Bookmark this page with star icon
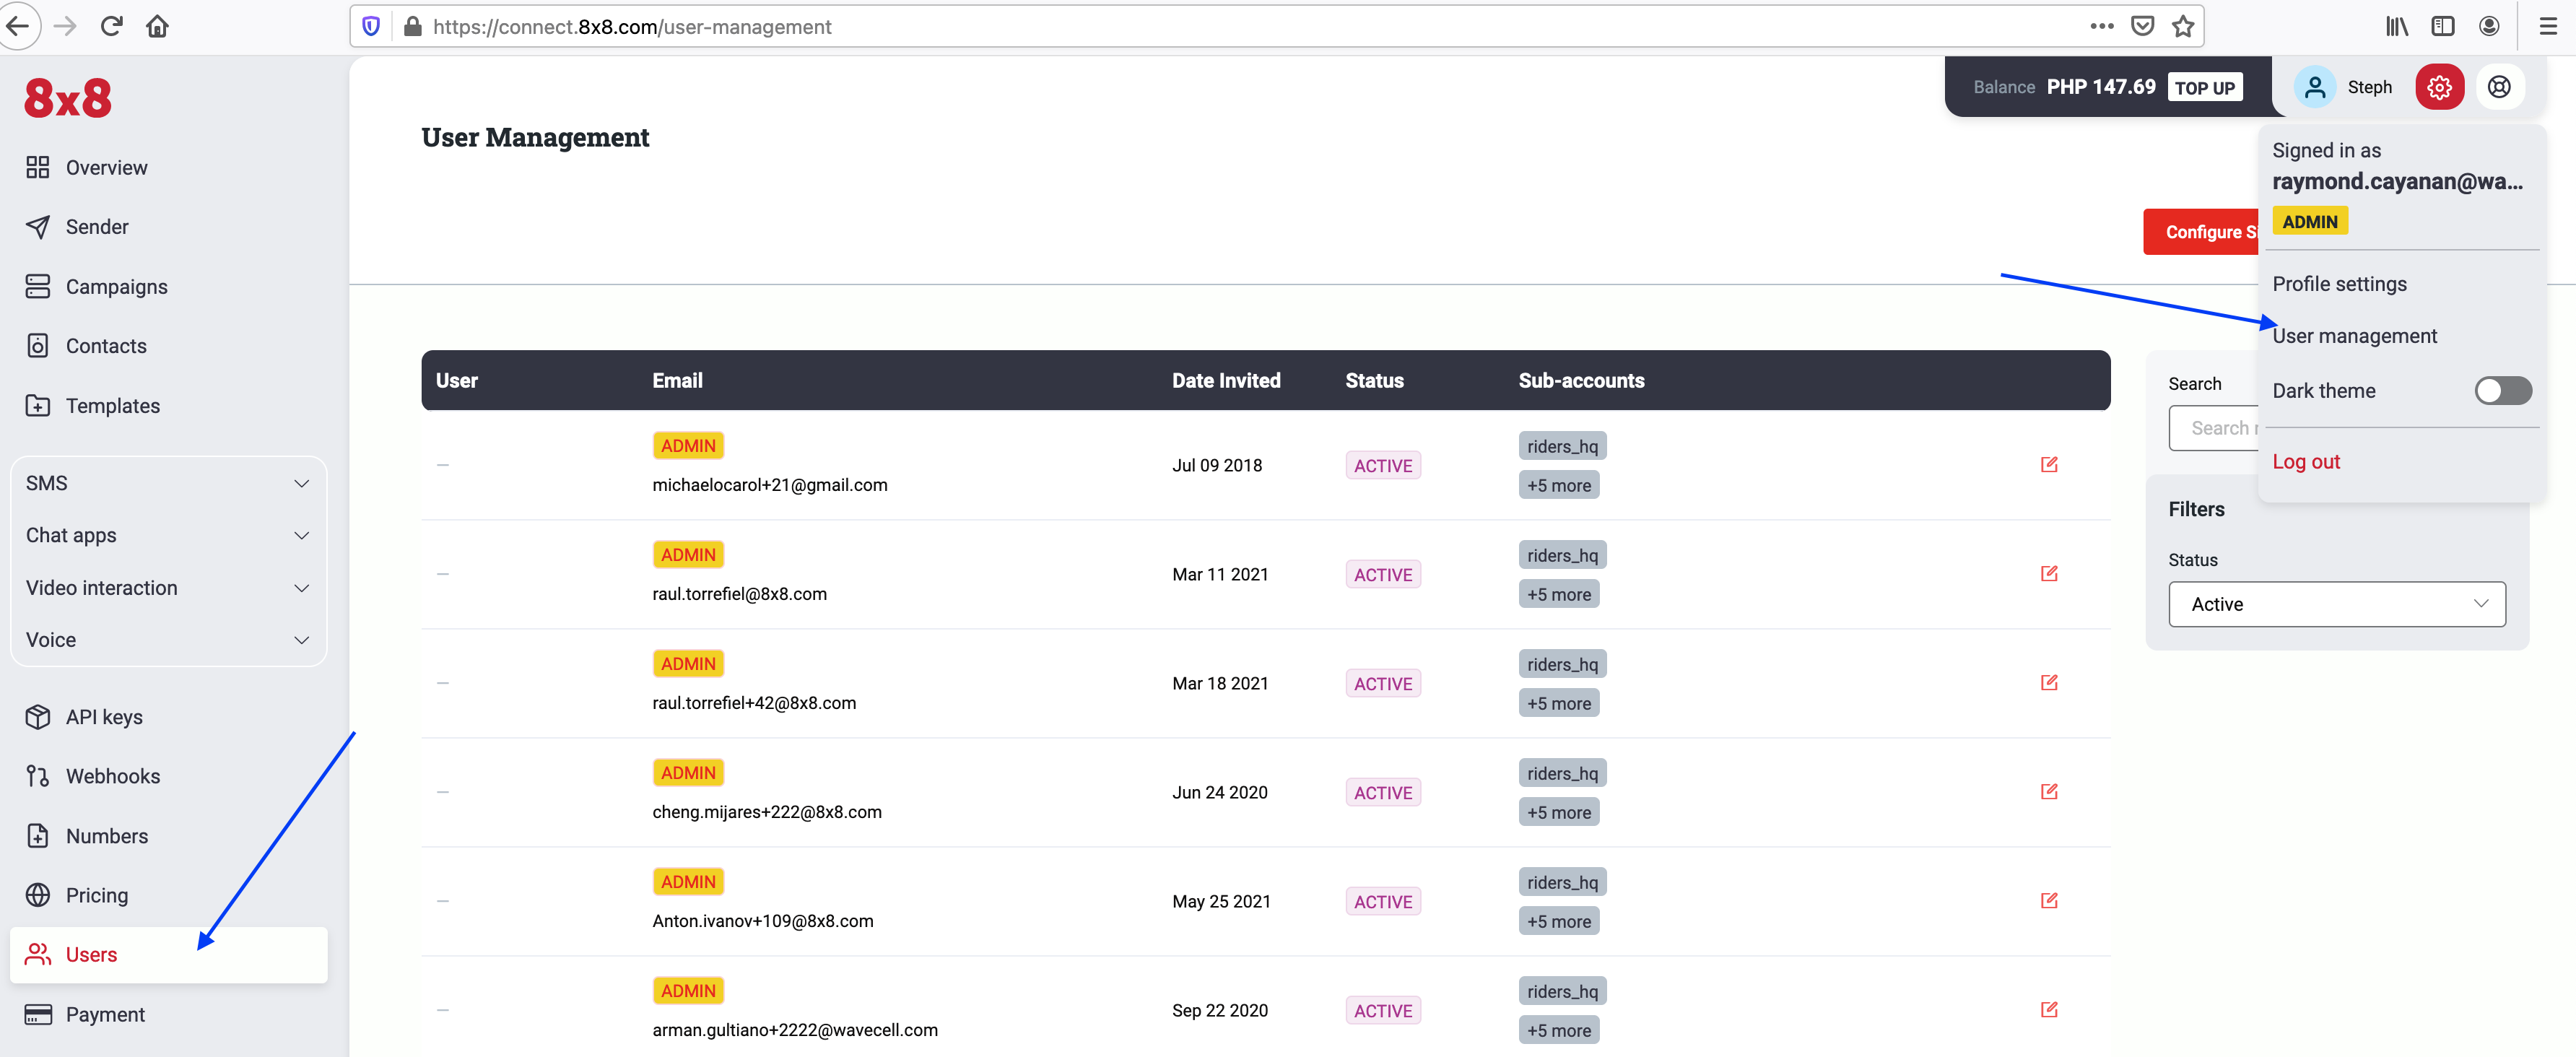The width and height of the screenshot is (2576, 1057). (2183, 27)
